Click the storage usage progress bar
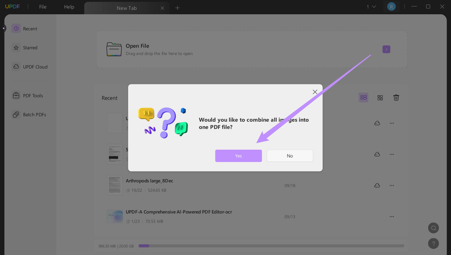The height and width of the screenshot is (255, 451). click(271, 246)
